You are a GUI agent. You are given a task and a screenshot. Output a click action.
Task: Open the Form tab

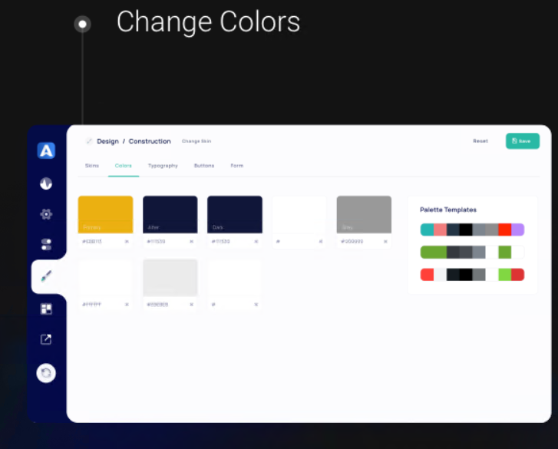(236, 166)
